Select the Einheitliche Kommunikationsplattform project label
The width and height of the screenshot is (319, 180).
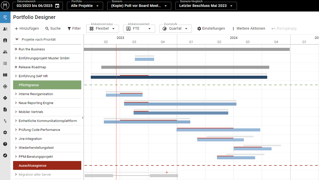pyautogui.click(x=48, y=121)
